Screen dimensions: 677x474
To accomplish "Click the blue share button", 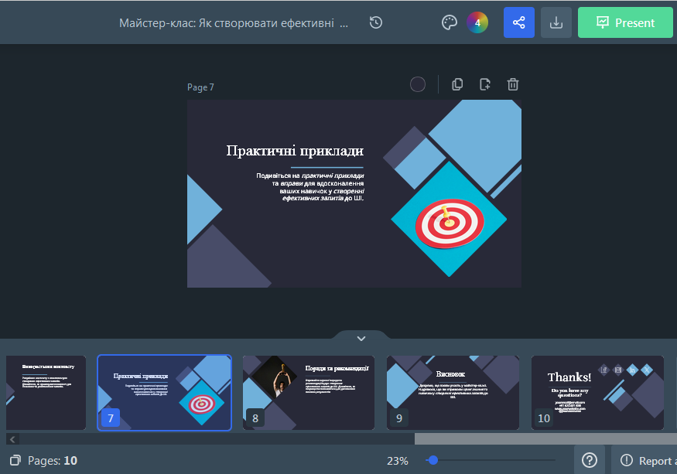I will (518, 22).
